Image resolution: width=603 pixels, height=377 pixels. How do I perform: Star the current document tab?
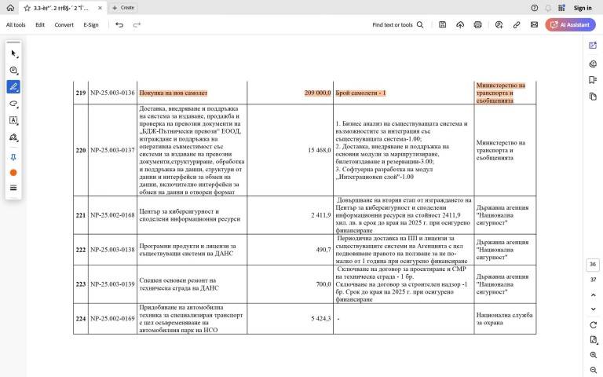pos(27,7)
